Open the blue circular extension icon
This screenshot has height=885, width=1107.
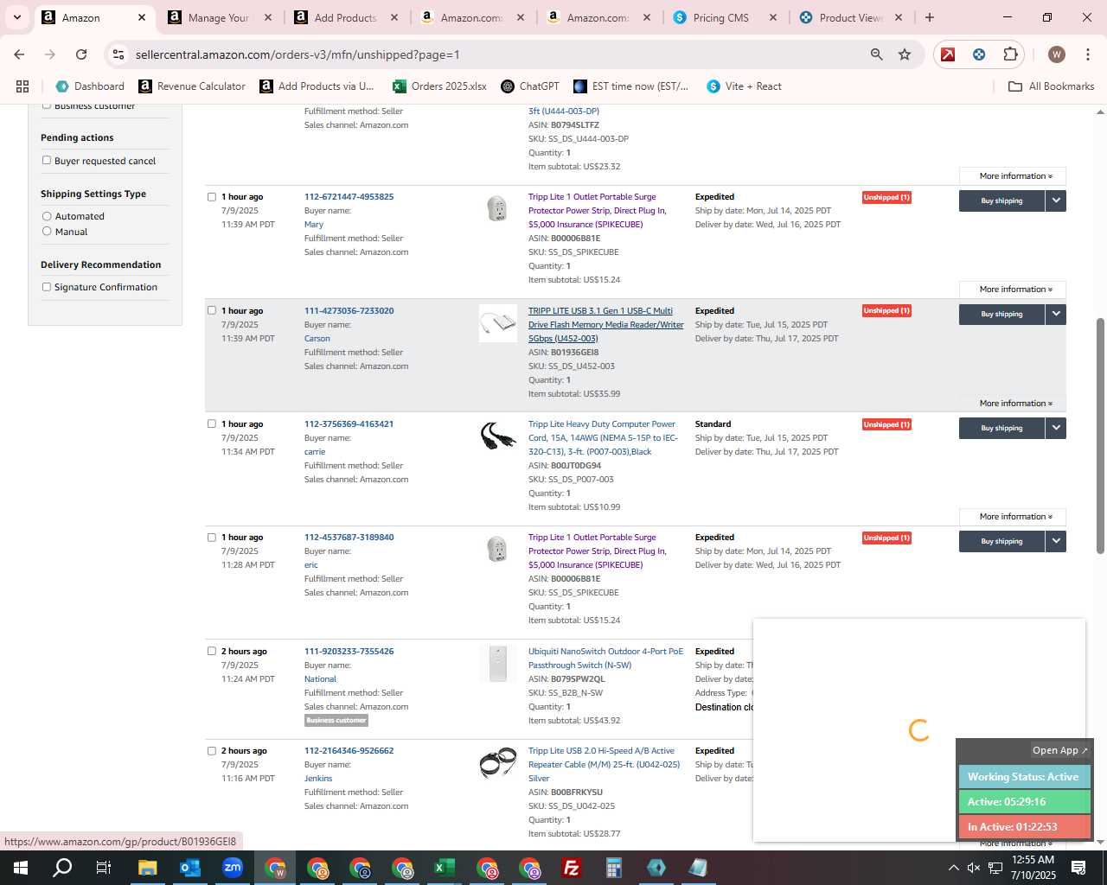(x=979, y=54)
